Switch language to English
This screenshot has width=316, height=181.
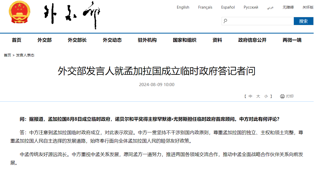click(183, 7)
